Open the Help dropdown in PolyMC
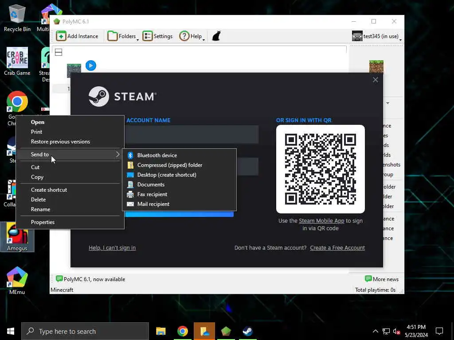Viewport: 454px width, 340px height. [x=192, y=36]
